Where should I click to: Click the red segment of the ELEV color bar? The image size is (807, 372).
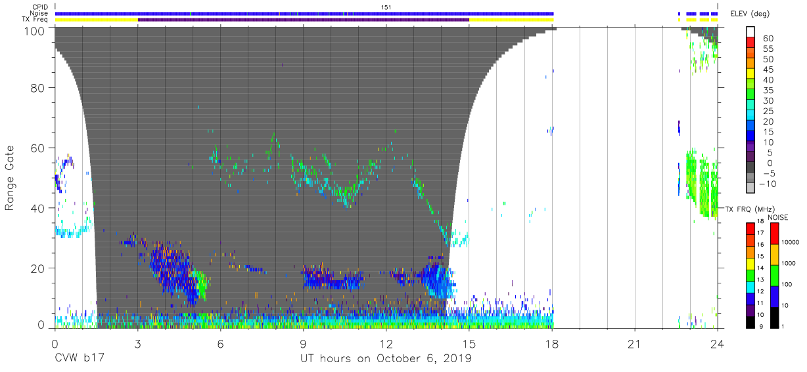point(751,43)
